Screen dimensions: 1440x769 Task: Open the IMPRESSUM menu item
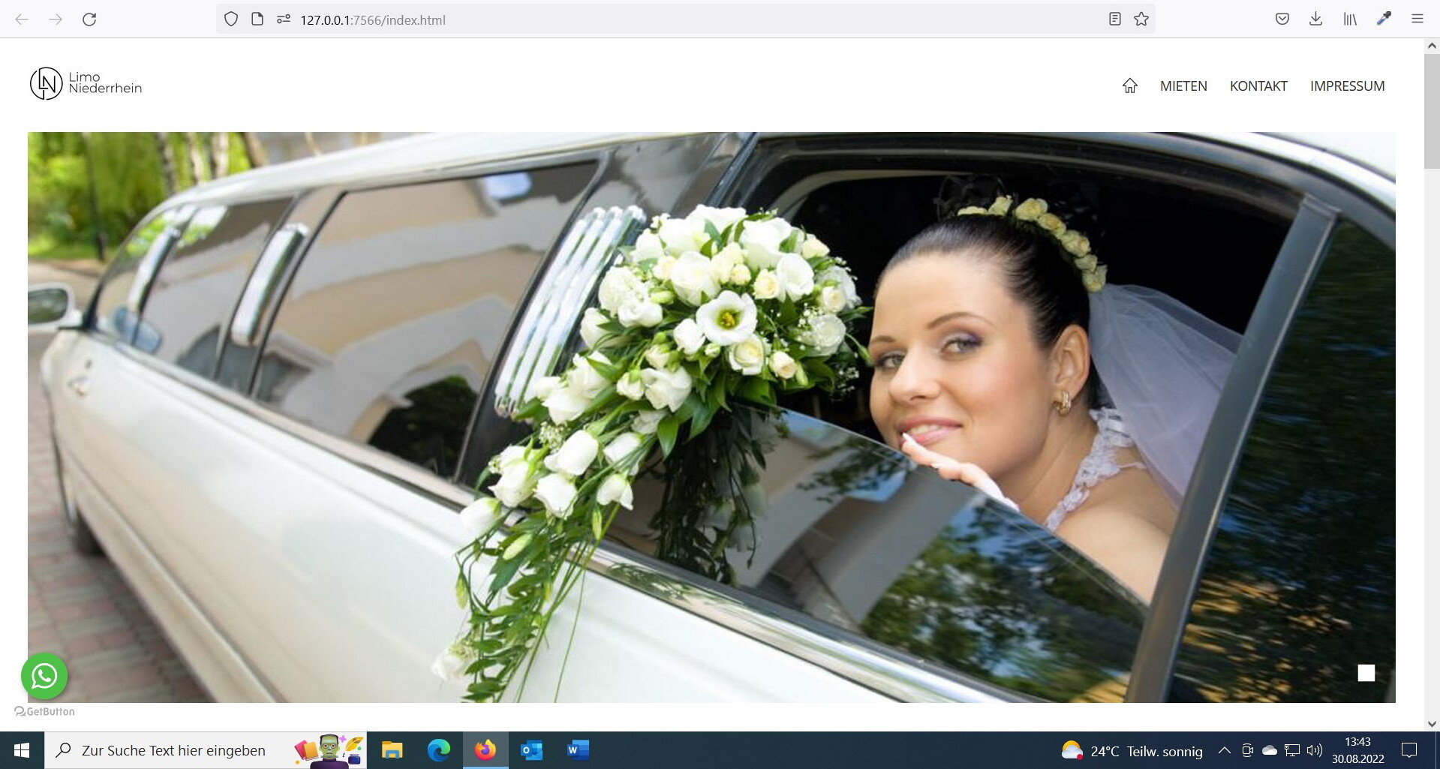pos(1348,86)
